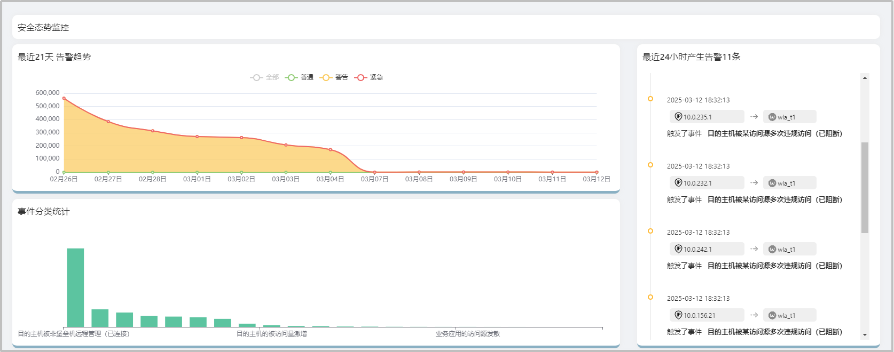Open the wla_t1 target in the 10.0.156.21 alert

790,315
